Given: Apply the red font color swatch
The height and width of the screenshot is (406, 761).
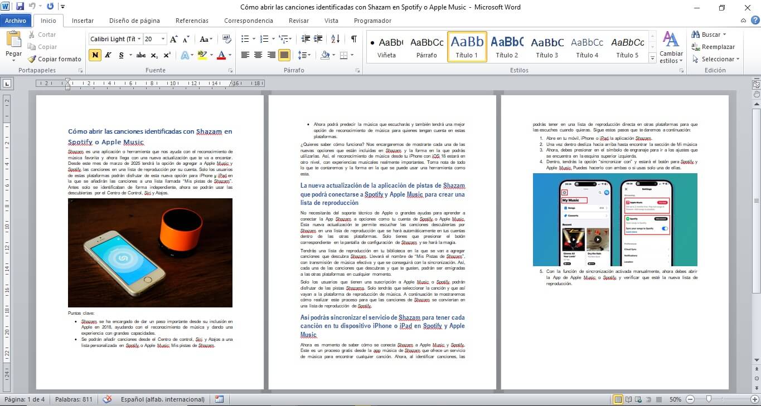Looking at the screenshot, I should point(222,55).
